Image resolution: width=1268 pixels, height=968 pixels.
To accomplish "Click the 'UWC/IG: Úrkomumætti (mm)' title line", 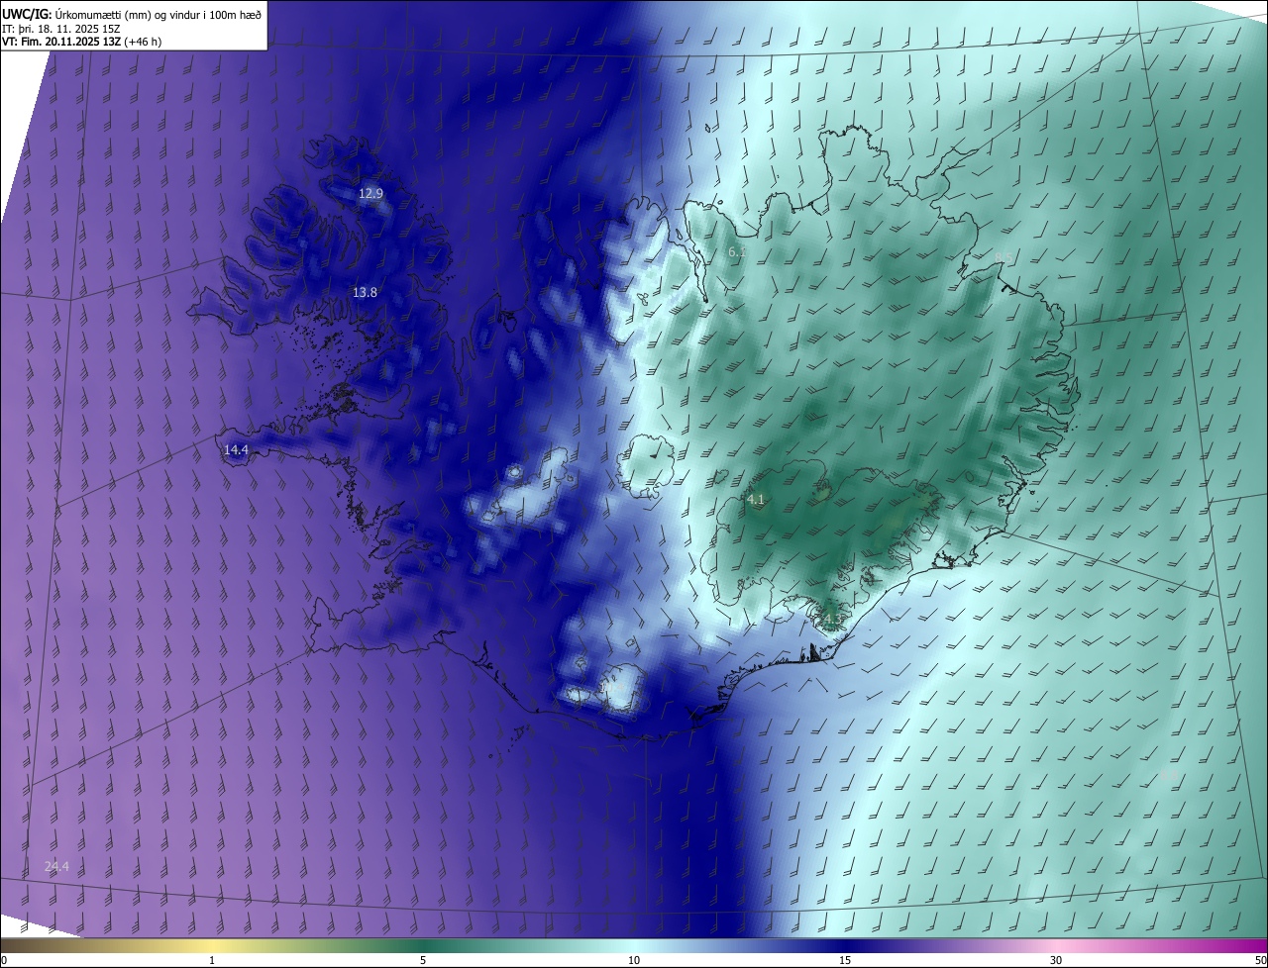I will (x=132, y=13).
